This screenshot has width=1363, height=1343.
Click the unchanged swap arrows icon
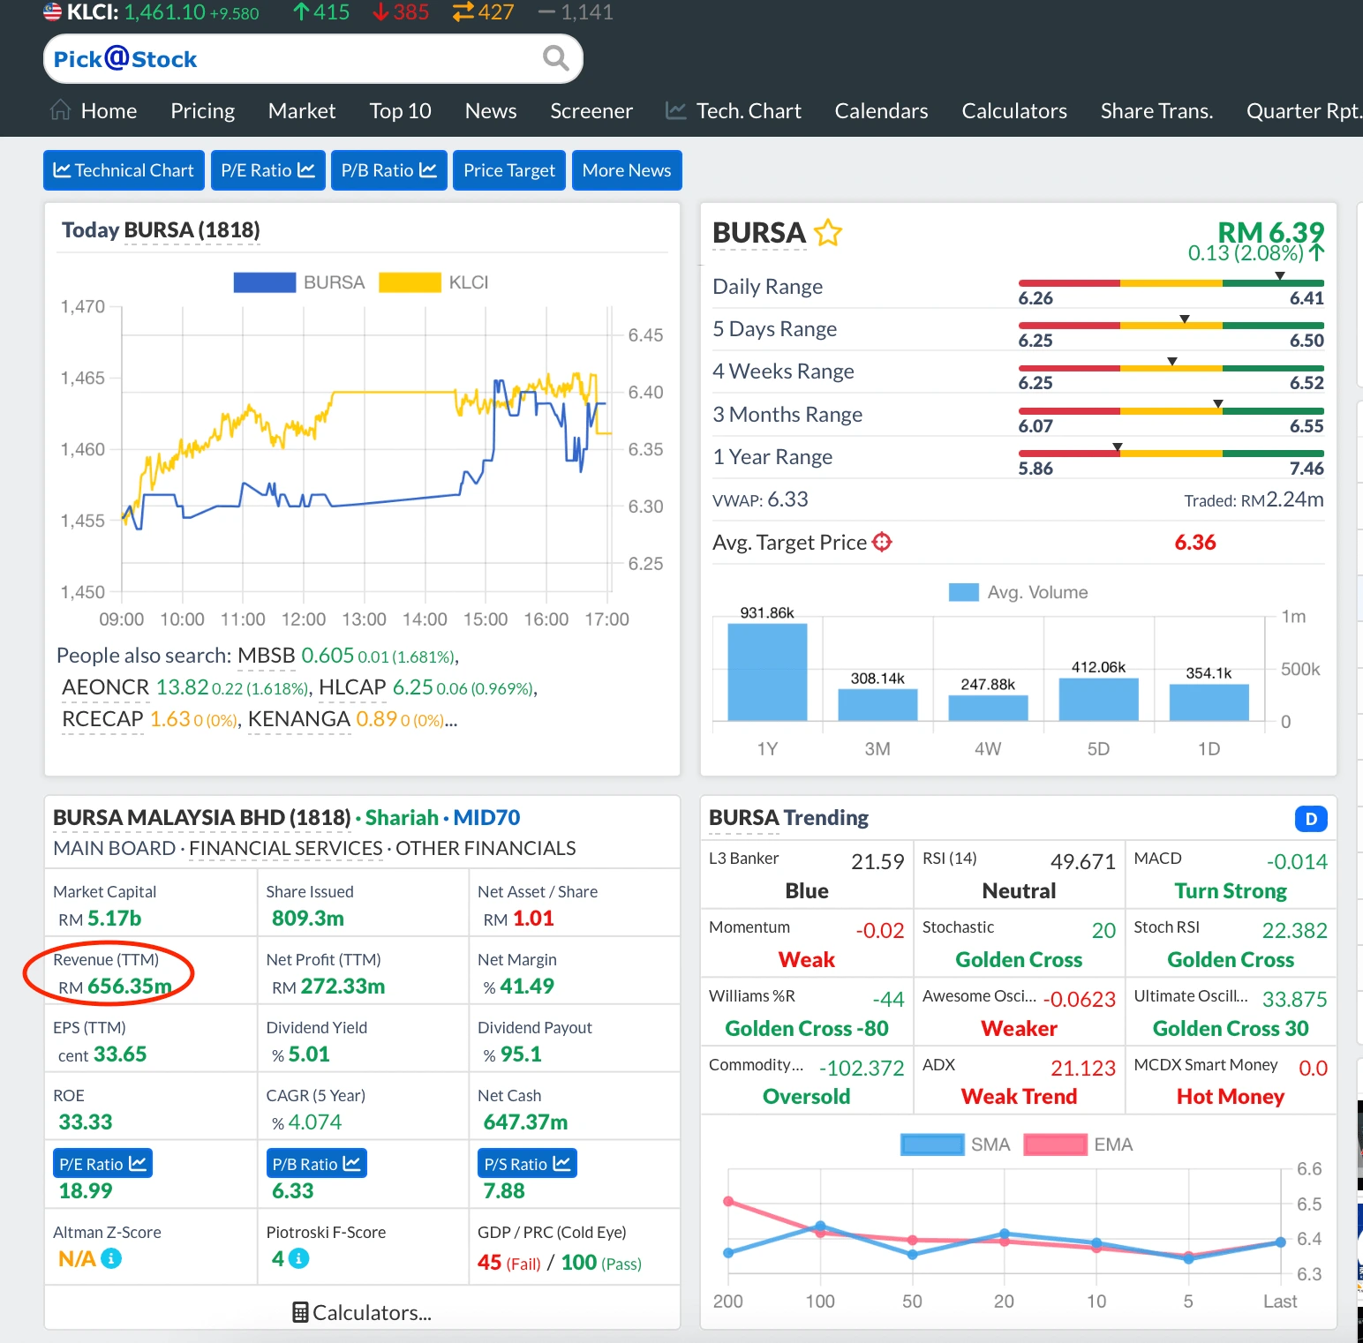tap(463, 11)
